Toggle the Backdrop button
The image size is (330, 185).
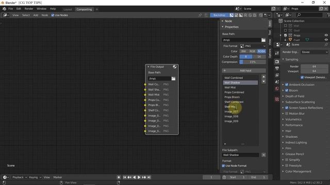[219, 15]
